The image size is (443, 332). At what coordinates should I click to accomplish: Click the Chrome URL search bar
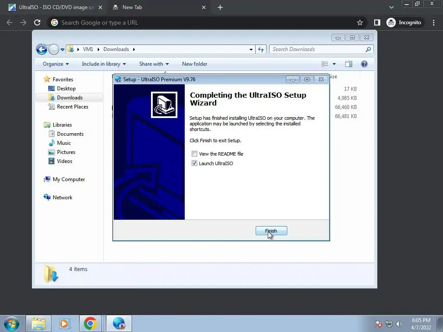coord(207,22)
